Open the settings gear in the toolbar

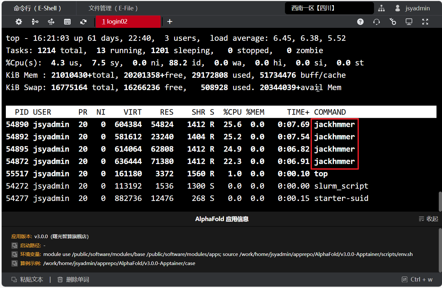(x=19, y=22)
